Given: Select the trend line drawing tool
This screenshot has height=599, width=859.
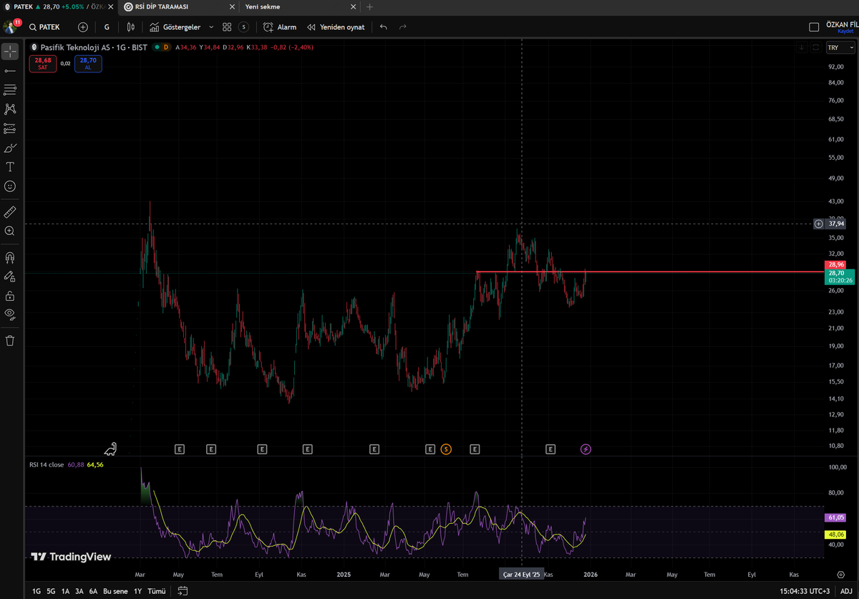Looking at the screenshot, I should (10, 71).
